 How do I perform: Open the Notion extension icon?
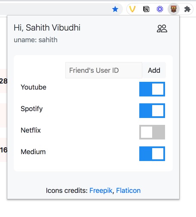pyautogui.click(x=146, y=9)
